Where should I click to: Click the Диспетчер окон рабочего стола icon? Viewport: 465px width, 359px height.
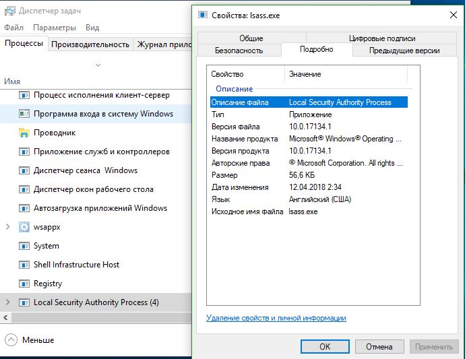[x=24, y=189]
